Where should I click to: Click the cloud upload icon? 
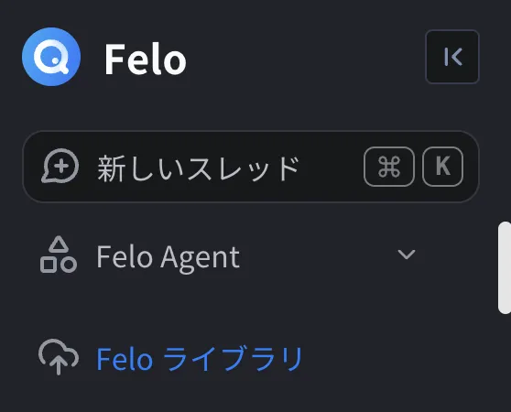click(x=59, y=357)
